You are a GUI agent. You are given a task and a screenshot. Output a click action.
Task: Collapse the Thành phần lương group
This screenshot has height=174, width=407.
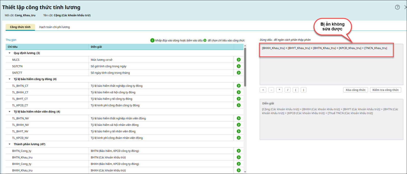tap(10, 144)
